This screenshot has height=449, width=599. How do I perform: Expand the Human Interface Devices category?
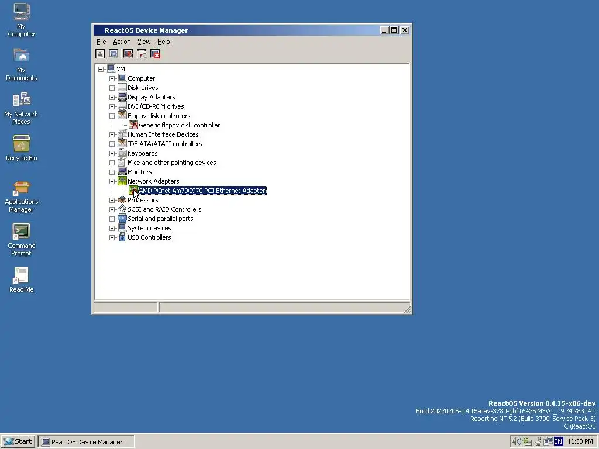point(112,134)
